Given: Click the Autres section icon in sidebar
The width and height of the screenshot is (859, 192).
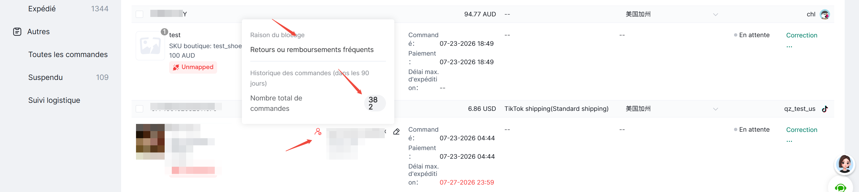Looking at the screenshot, I should click(x=17, y=32).
